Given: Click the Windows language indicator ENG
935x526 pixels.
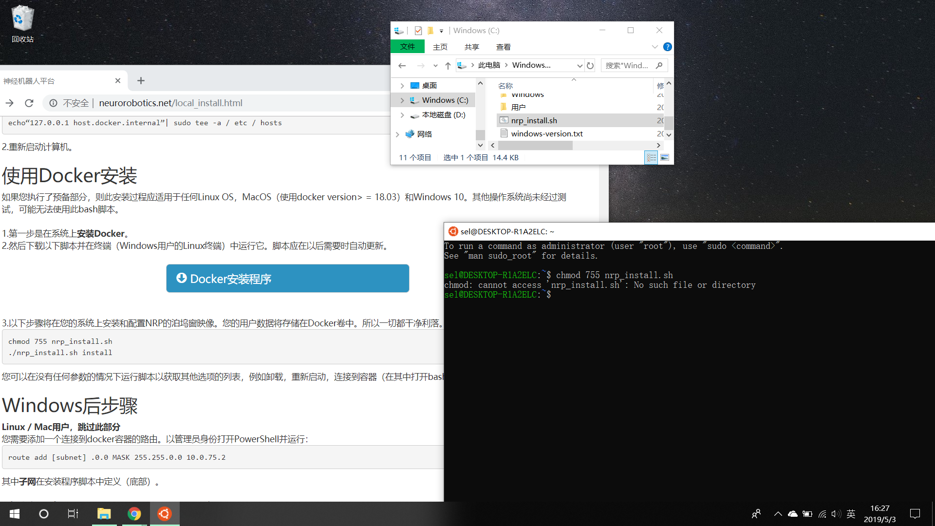Looking at the screenshot, I should click(852, 513).
